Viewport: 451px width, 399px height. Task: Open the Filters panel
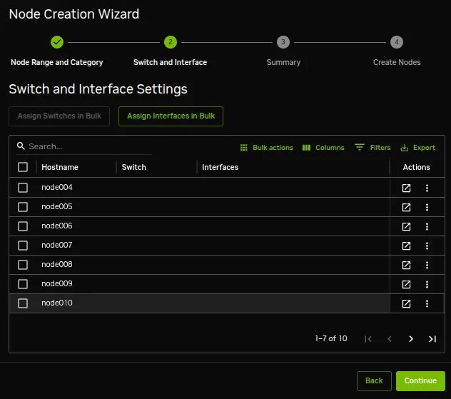tap(373, 148)
